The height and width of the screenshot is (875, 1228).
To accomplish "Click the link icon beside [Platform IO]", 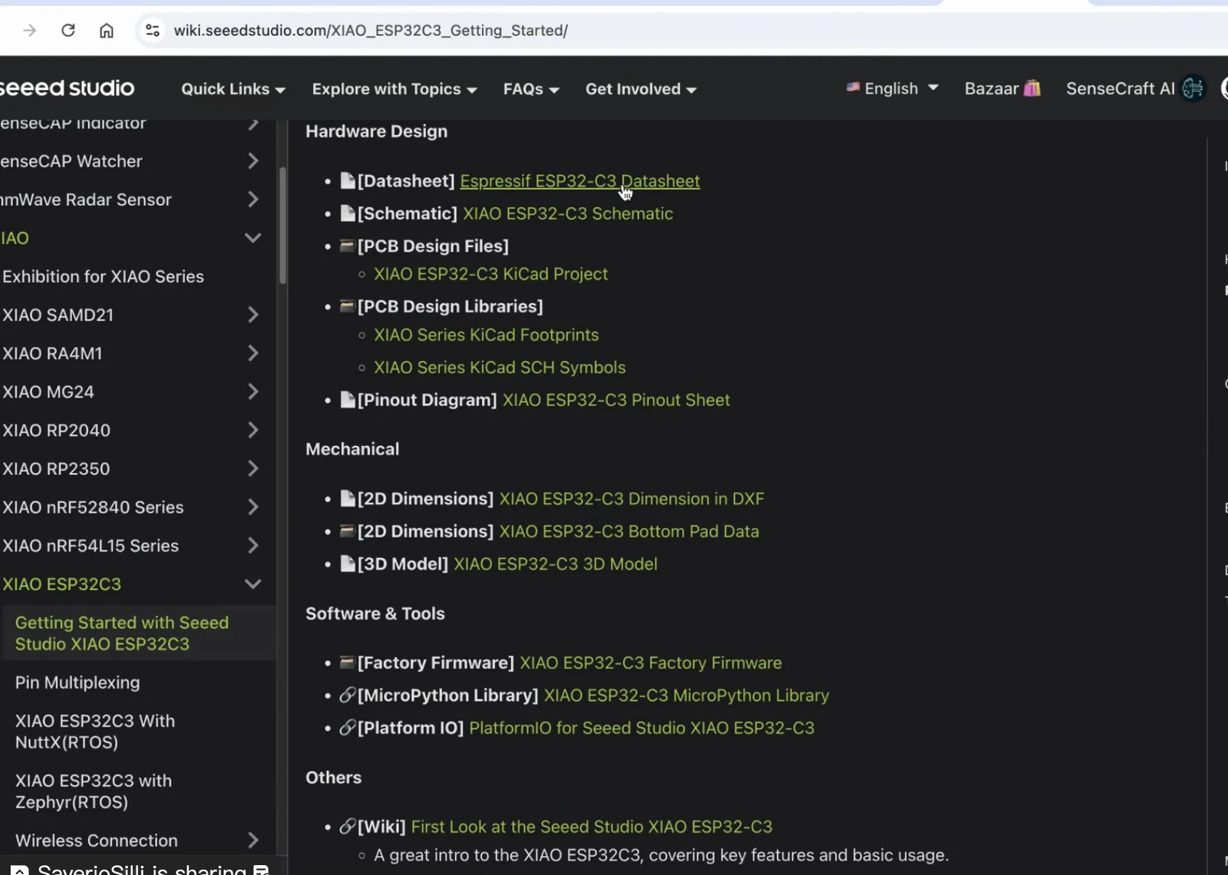I will pyautogui.click(x=348, y=727).
